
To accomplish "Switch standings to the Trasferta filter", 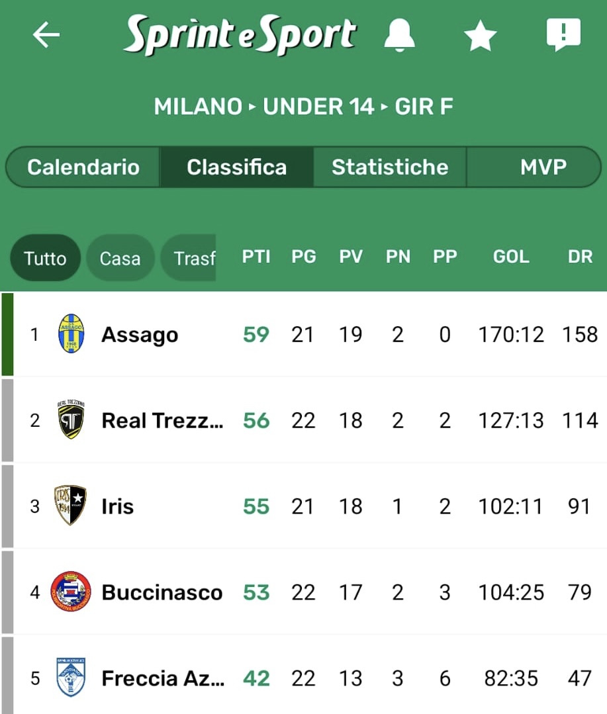I will (x=192, y=257).
